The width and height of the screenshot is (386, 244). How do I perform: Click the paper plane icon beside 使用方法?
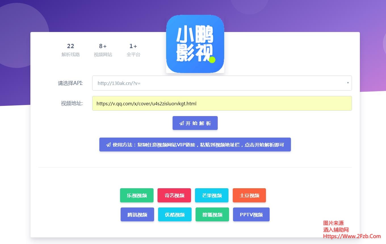coord(108,145)
